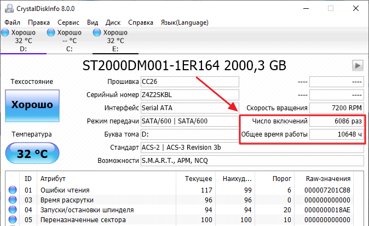This screenshot has height=226, width=369.
Task: Open the Диск menu
Action: [x=113, y=22]
